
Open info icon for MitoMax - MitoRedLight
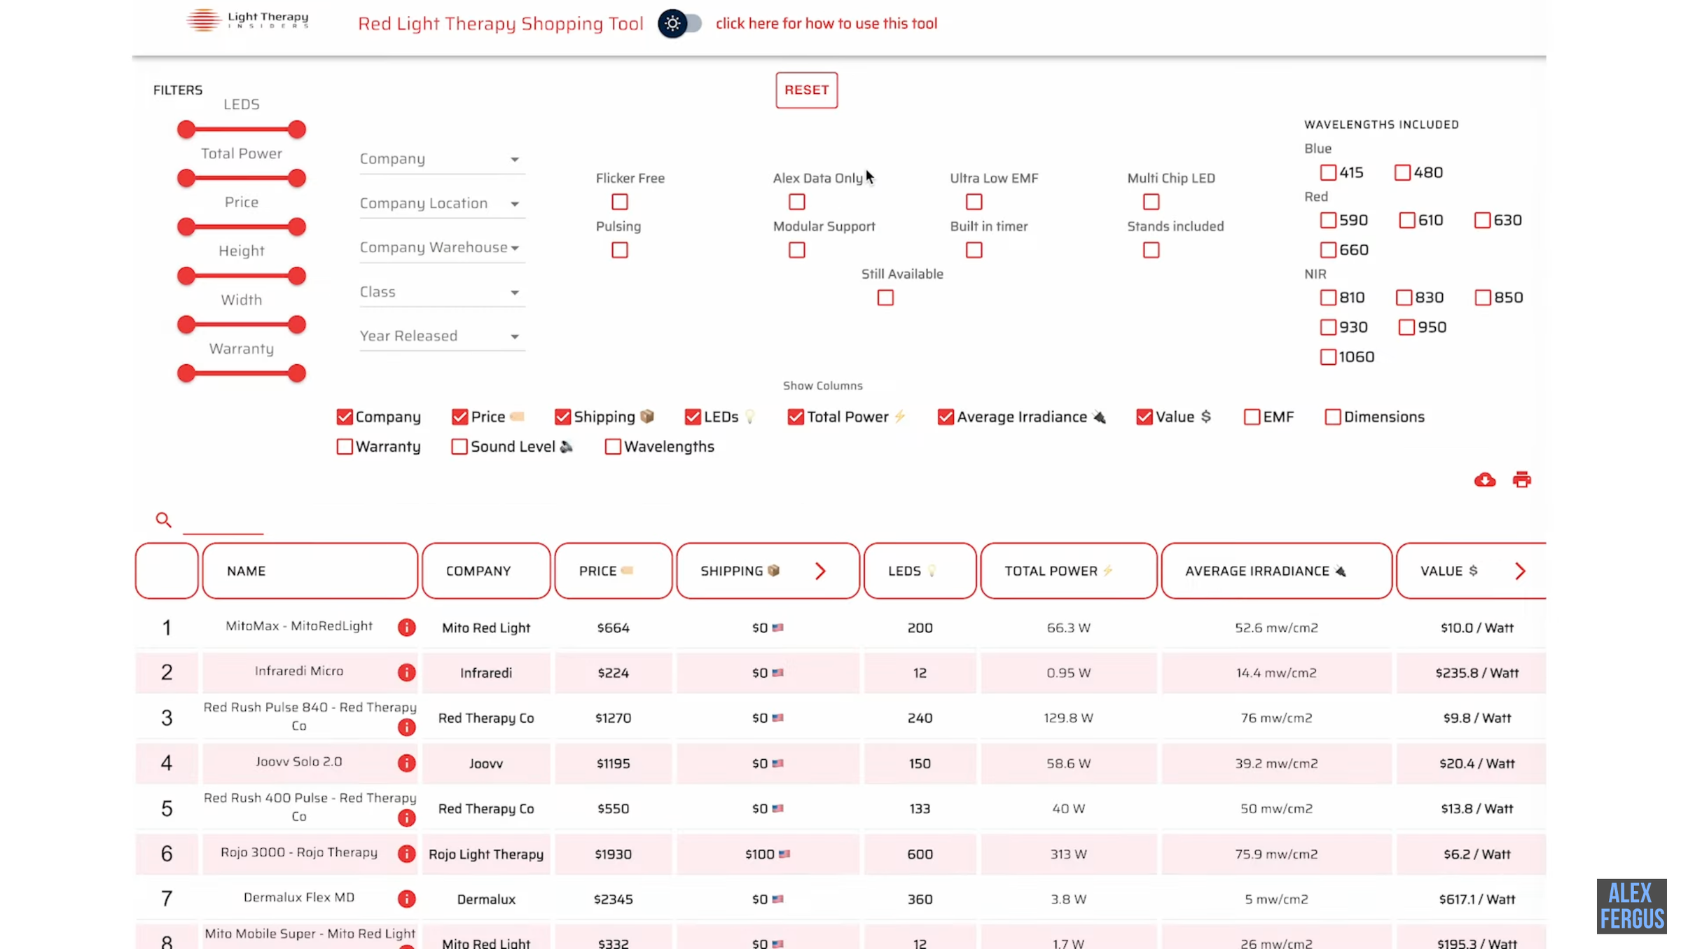(406, 627)
